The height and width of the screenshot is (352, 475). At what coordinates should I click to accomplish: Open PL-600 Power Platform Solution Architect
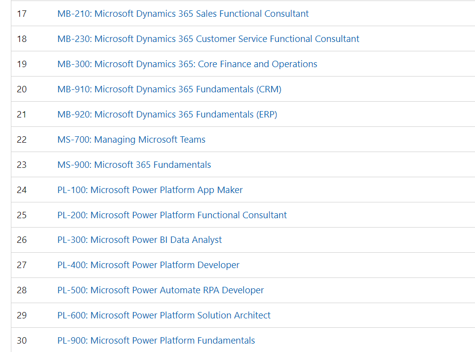point(164,315)
